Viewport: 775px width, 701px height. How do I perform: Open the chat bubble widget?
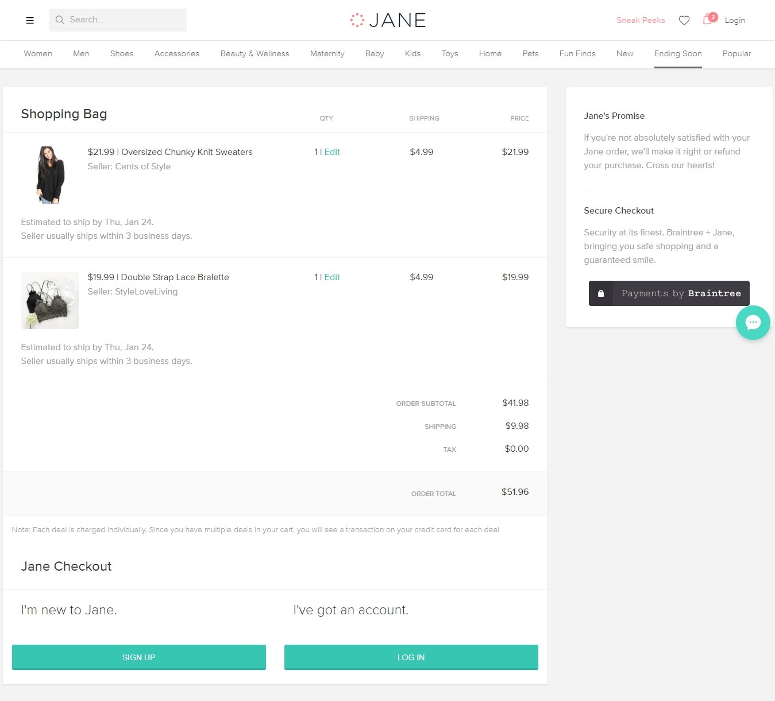coord(753,322)
